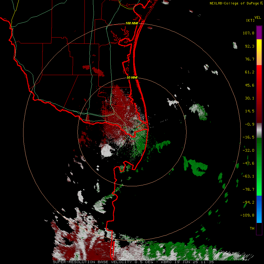Viewport: 264px width, 264px height.
Task: Pick the -32.0 velocity value
Action: [248, 150]
